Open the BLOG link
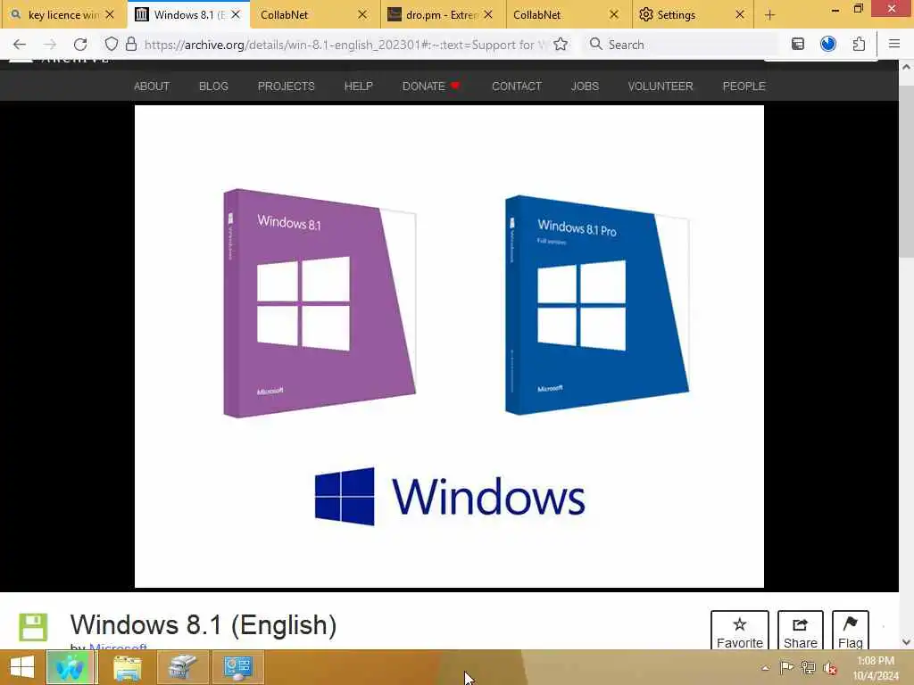Viewport: 914px width, 685px height. coord(213,87)
